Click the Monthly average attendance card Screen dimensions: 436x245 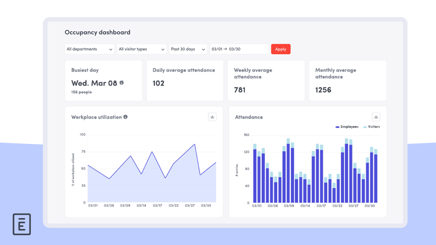point(347,80)
